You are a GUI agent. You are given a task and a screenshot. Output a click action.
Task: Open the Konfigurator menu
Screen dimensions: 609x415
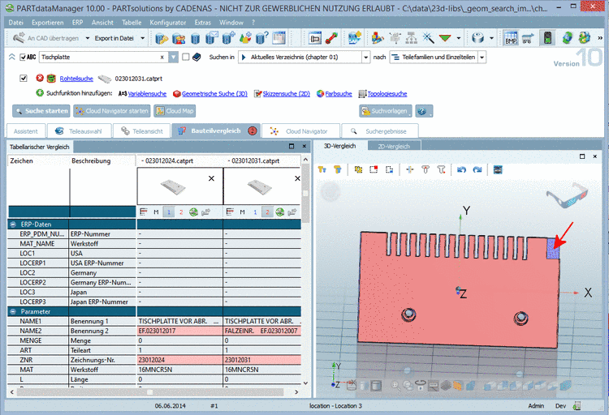click(167, 23)
